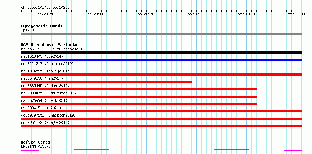Click the left arrowhead of the ruler
The image size is (312, 154).
tap(22, 11)
